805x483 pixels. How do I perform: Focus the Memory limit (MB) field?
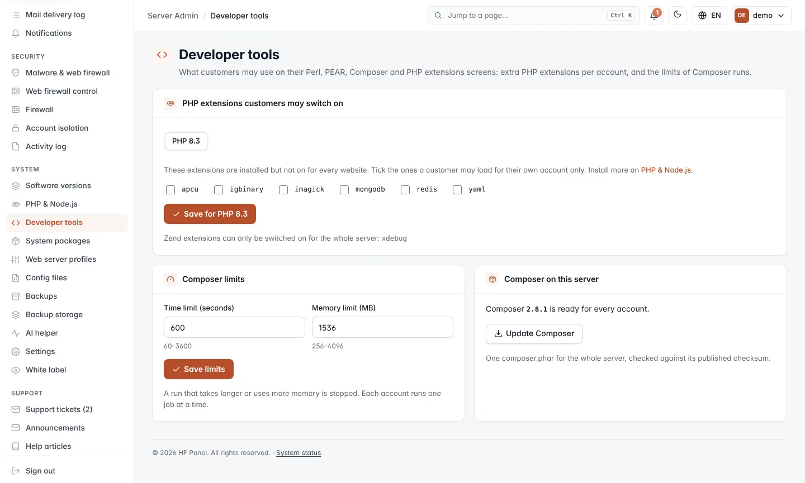pyautogui.click(x=382, y=327)
